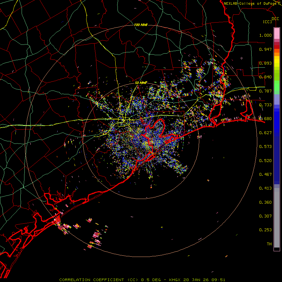This screenshot has width=282, height=282.
Task: Click the 0.413 value on the color scale
Action: point(265,188)
